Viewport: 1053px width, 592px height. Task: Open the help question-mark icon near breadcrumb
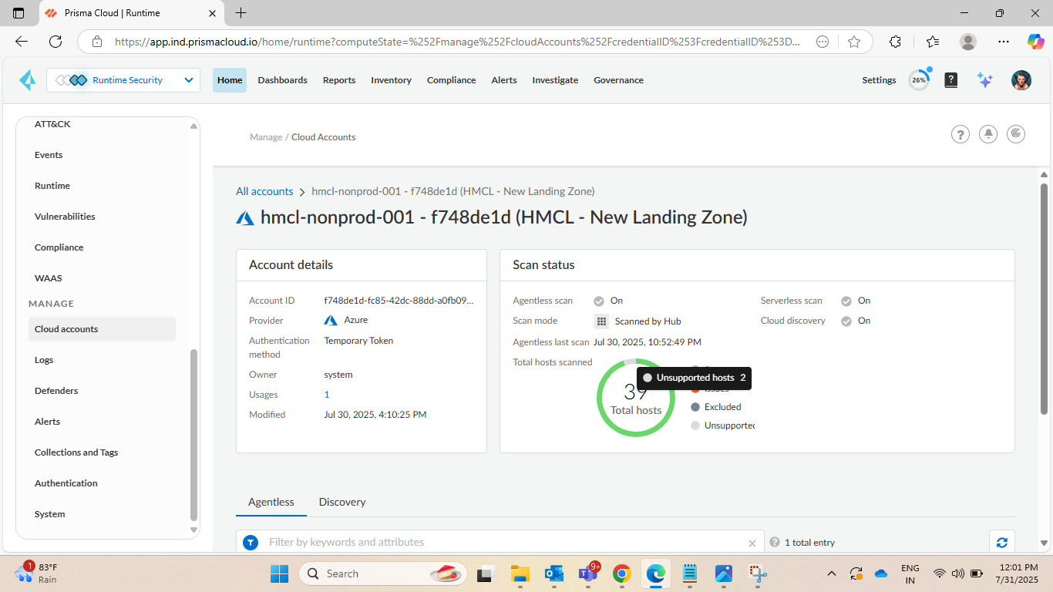click(960, 135)
